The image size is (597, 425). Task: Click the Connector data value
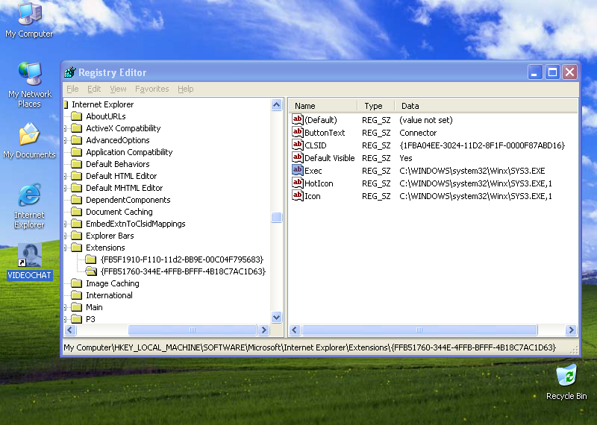point(418,133)
